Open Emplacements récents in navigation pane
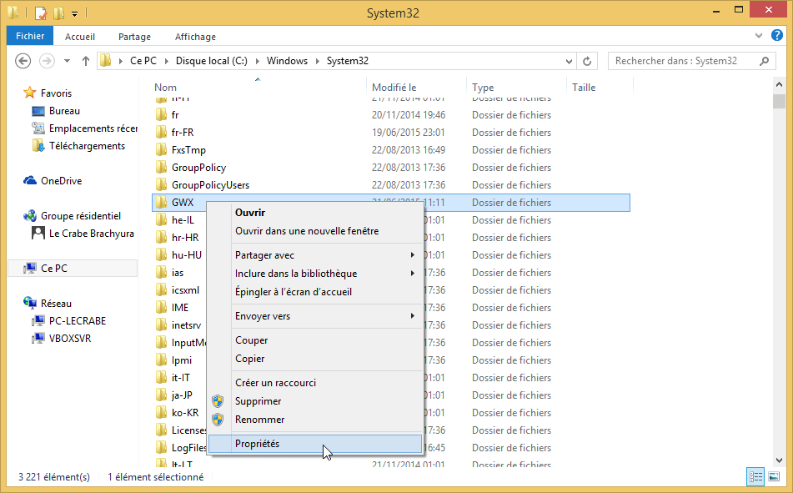 click(93, 128)
